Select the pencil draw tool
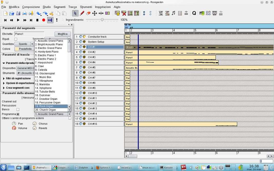The width and height of the screenshot is (274, 171). tap(82, 13)
